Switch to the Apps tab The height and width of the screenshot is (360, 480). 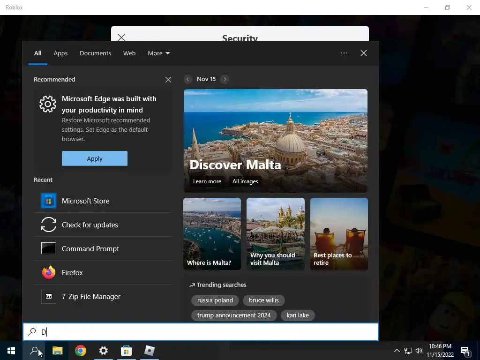60,53
